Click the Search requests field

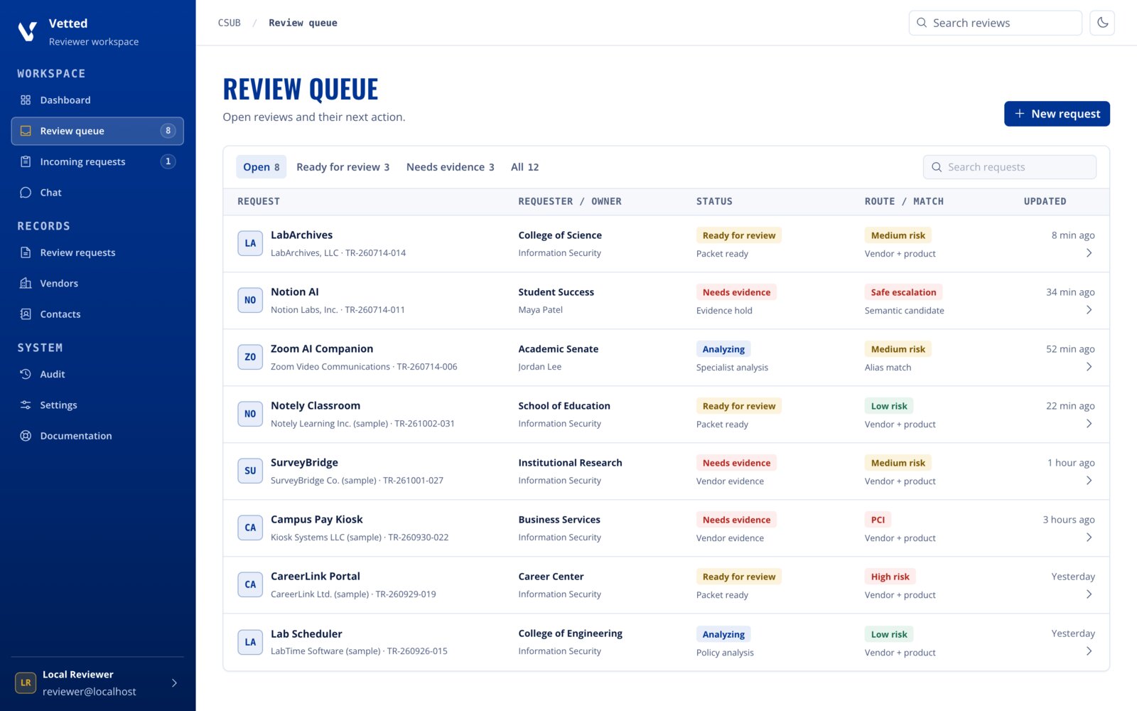coord(1009,167)
